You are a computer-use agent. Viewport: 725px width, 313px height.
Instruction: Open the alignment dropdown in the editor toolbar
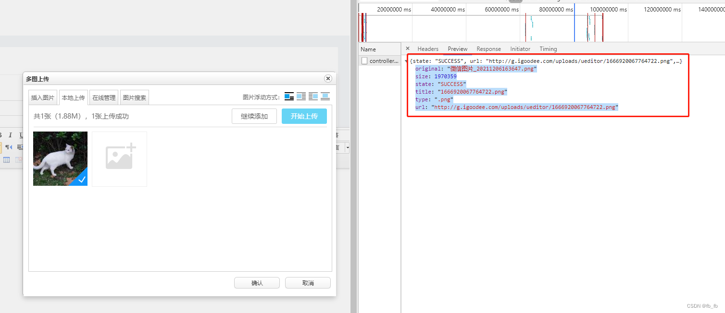tap(347, 147)
